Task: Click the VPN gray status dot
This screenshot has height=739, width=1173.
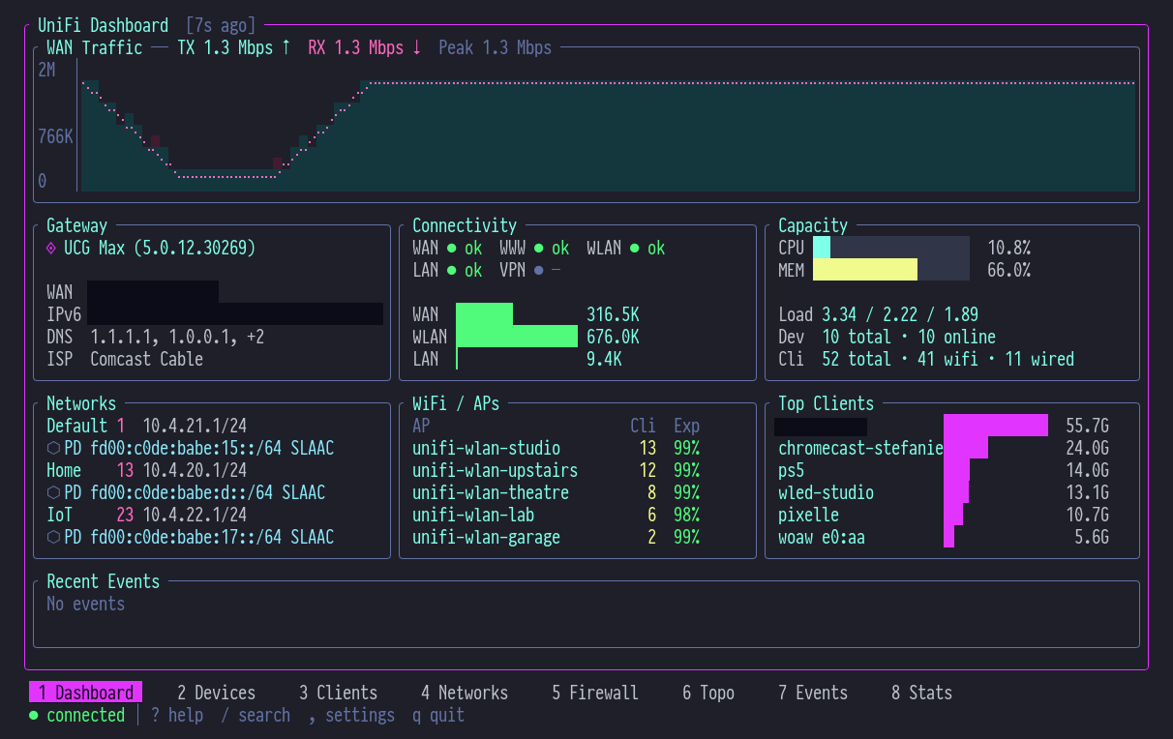Action: [x=538, y=271]
